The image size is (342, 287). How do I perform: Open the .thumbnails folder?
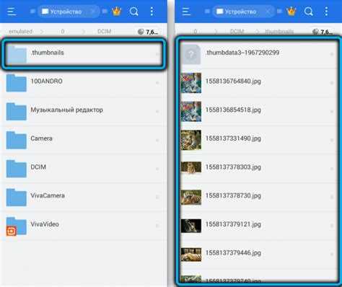84,54
